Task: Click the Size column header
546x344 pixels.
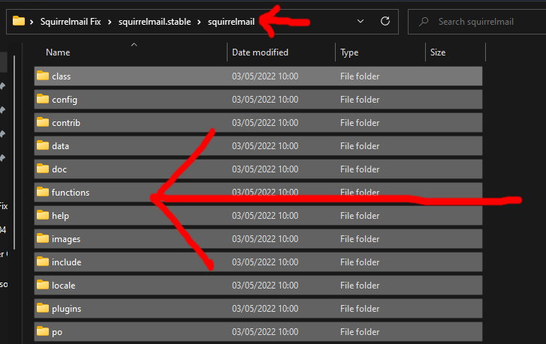Action: (438, 52)
